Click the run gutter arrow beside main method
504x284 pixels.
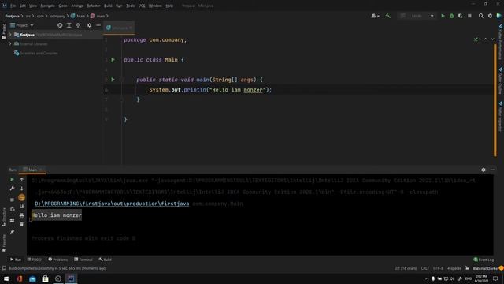113,80
